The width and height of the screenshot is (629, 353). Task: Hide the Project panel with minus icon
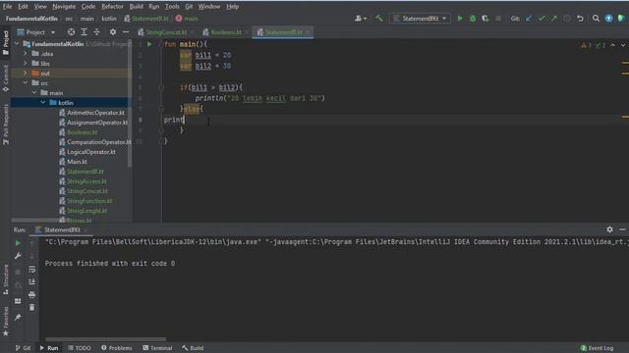(x=126, y=32)
